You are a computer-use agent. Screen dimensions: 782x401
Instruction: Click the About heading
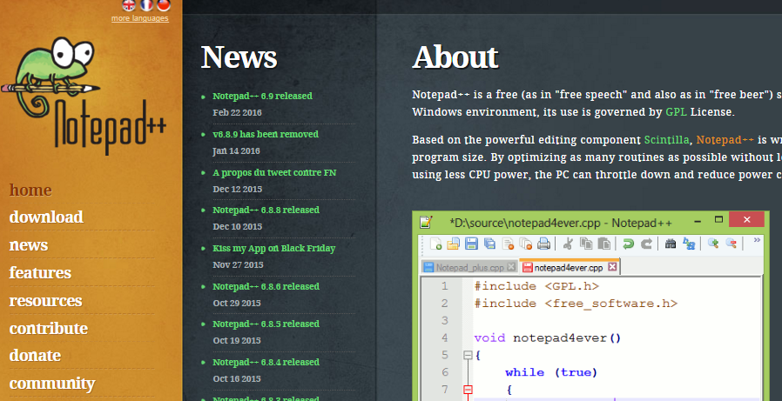[x=455, y=57]
